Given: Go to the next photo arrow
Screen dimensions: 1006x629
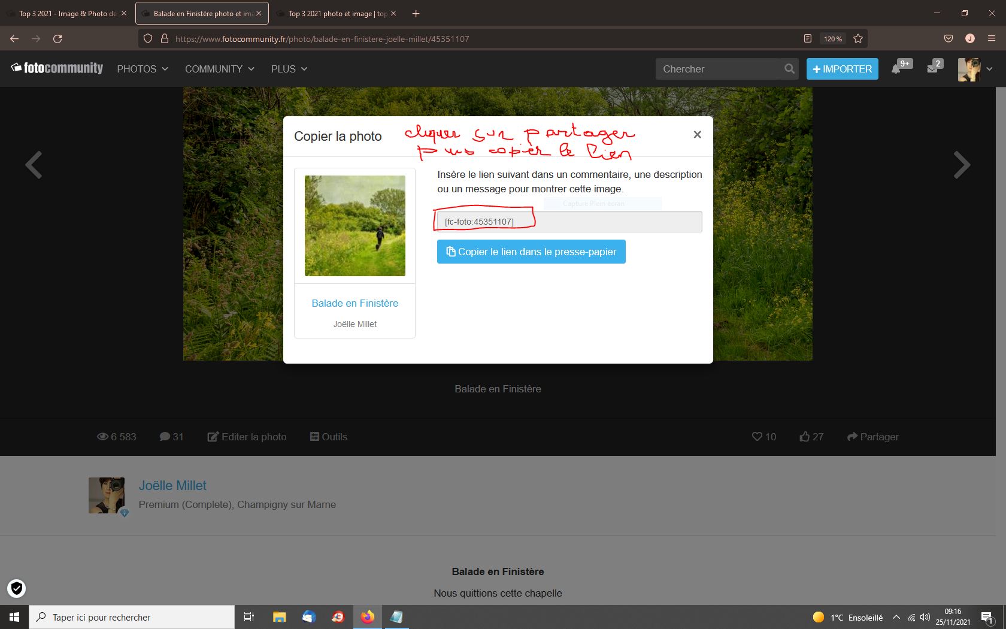Looking at the screenshot, I should coord(962,165).
